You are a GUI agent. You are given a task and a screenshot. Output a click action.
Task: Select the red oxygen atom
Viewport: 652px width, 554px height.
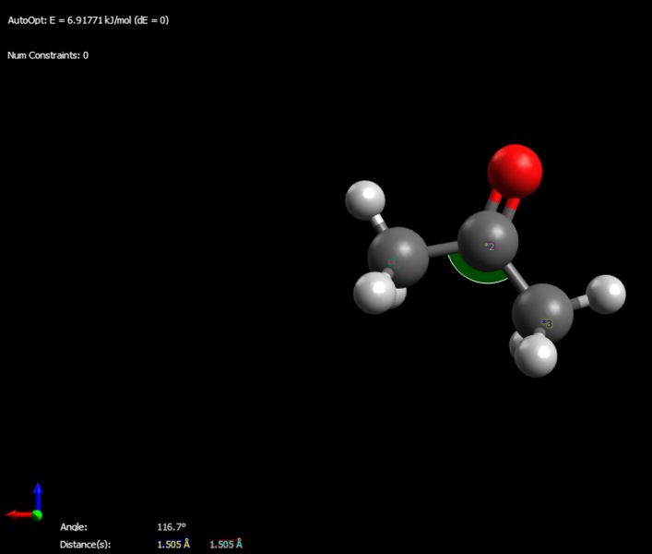click(515, 172)
